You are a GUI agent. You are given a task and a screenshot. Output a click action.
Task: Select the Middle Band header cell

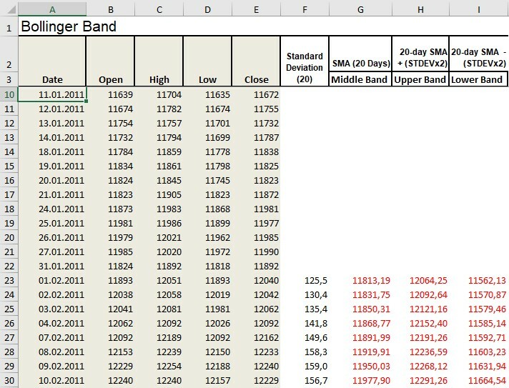click(x=360, y=79)
